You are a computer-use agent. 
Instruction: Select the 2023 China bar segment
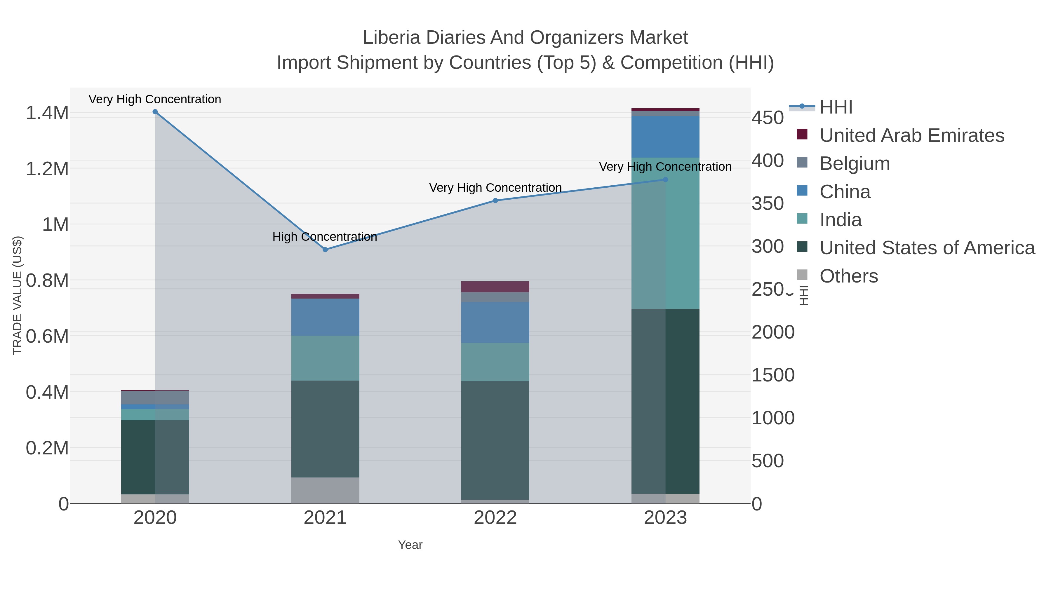coord(665,137)
